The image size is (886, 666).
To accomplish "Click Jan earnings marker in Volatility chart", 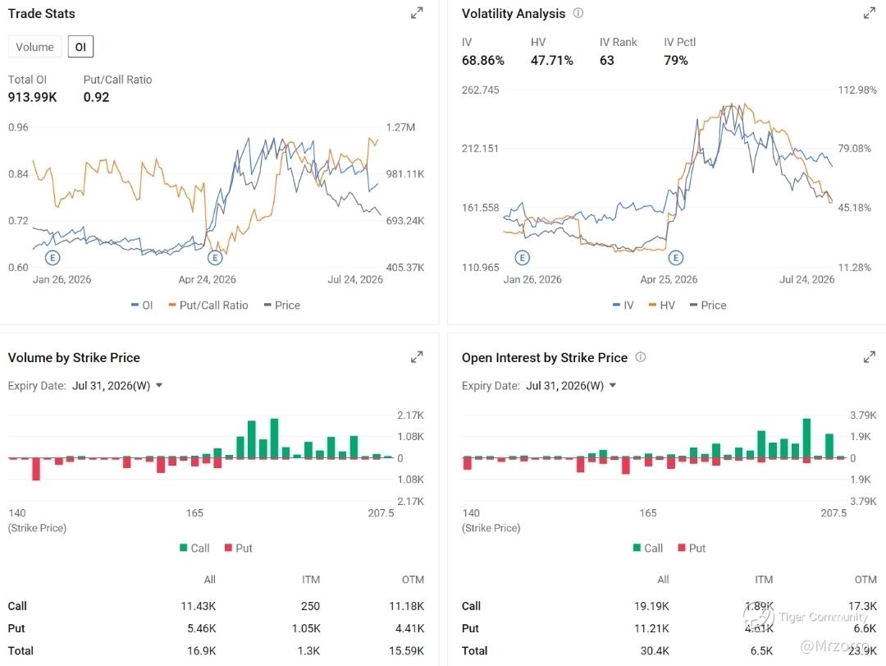I will coord(522,258).
